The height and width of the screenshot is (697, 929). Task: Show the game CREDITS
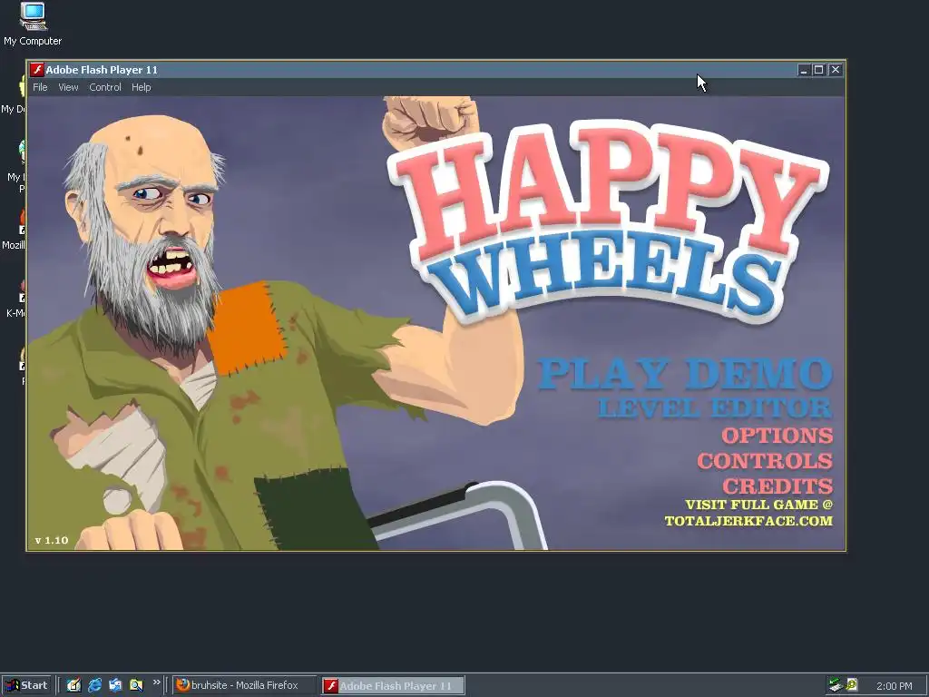[777, 486]
